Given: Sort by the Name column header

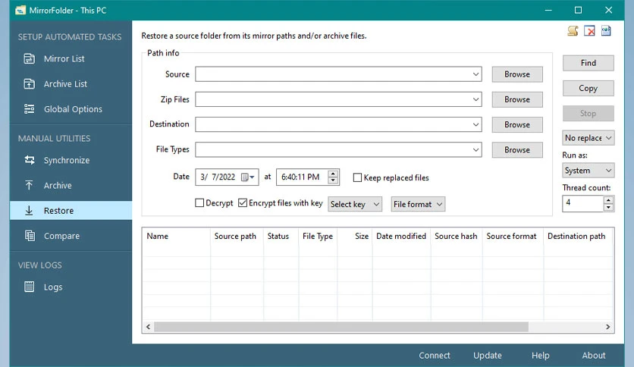Looking at the screenshot, I should (176, 236).
